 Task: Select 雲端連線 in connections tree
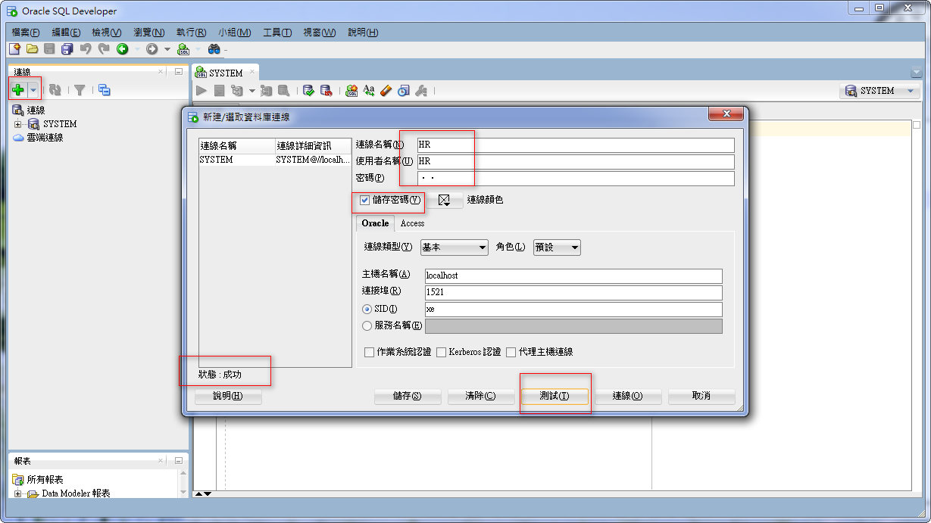tap(45, 138)
